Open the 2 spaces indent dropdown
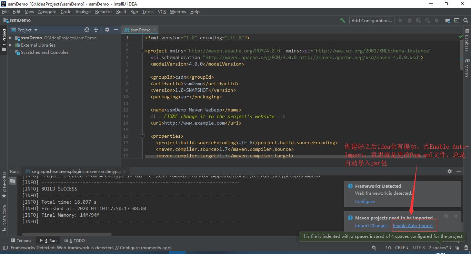This screenshot has width=471, height=254. tap(440, 247)
